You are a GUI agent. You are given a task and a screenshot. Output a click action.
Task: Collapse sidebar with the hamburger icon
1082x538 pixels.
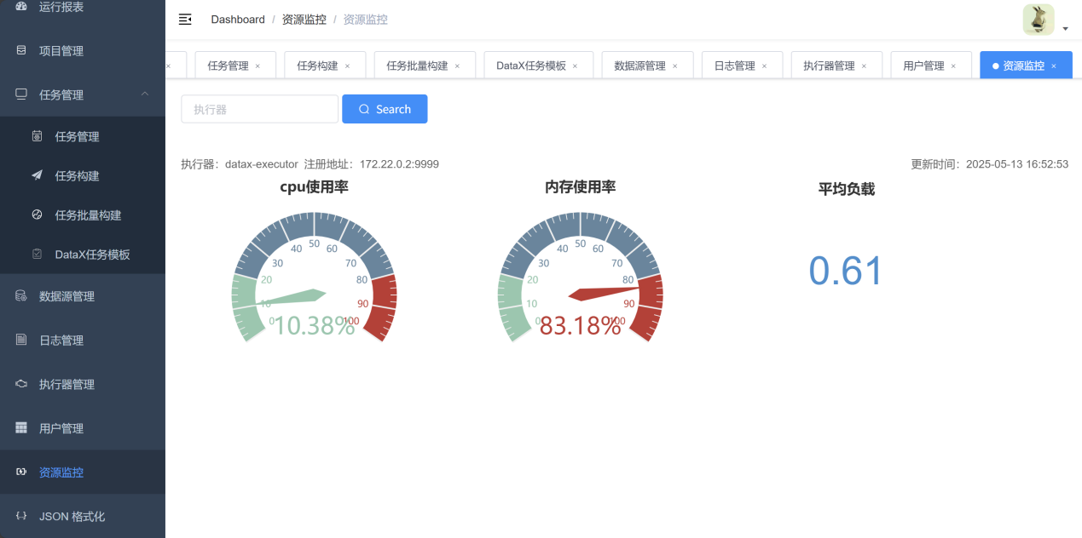[x=185, y=20]
